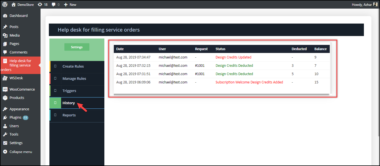Click the date Aug 28, 2019 07:31:51
Viewport: 380px width, 166px height.
pyautogui.click(x=134, y=74)
